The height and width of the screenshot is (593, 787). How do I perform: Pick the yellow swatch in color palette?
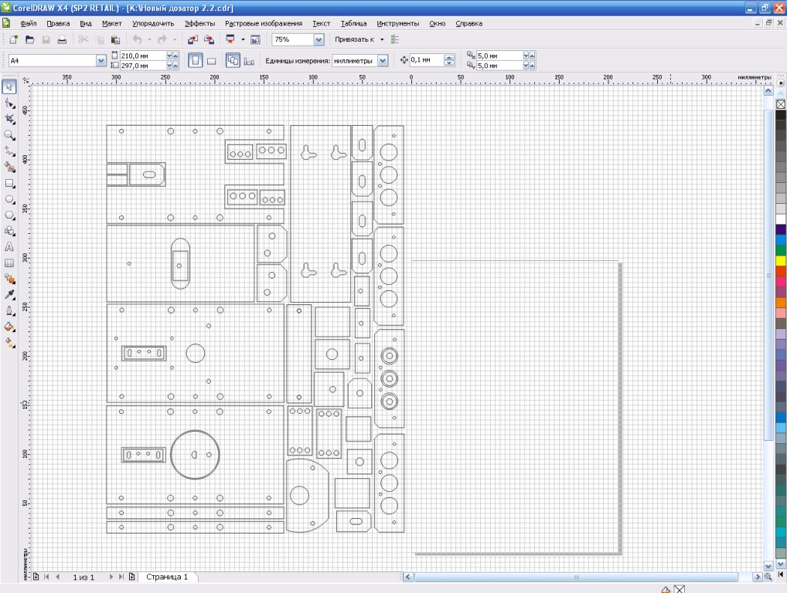[x=780, y=260]
